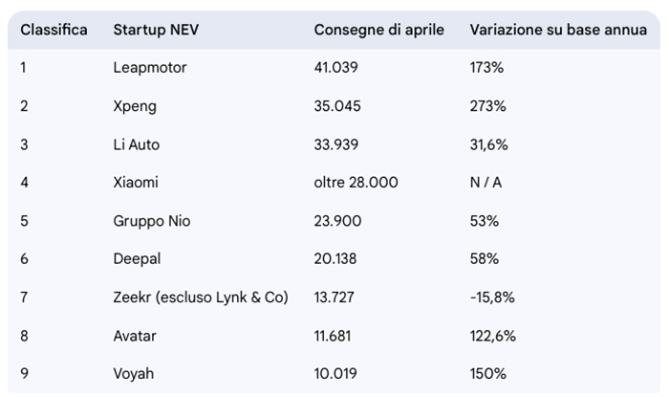
Task: Click the oltre 28.000 value
Action: pos(356,183)
